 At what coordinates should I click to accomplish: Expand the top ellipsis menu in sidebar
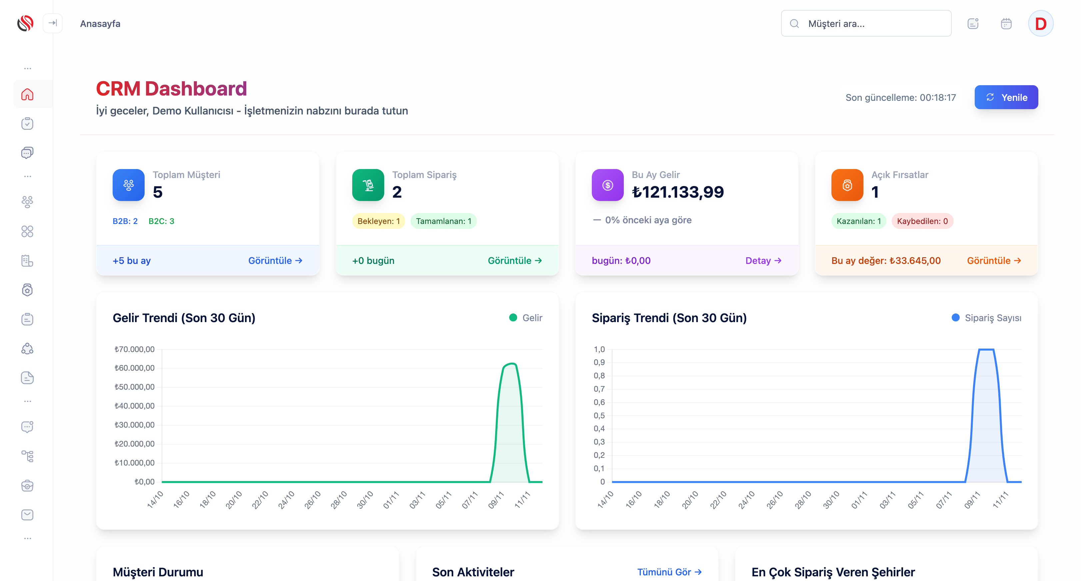(28, 68)
